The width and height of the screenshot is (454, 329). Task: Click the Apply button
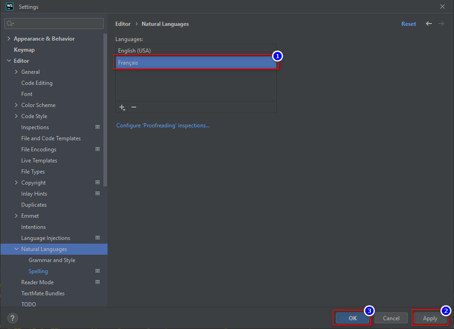point(430,318)
